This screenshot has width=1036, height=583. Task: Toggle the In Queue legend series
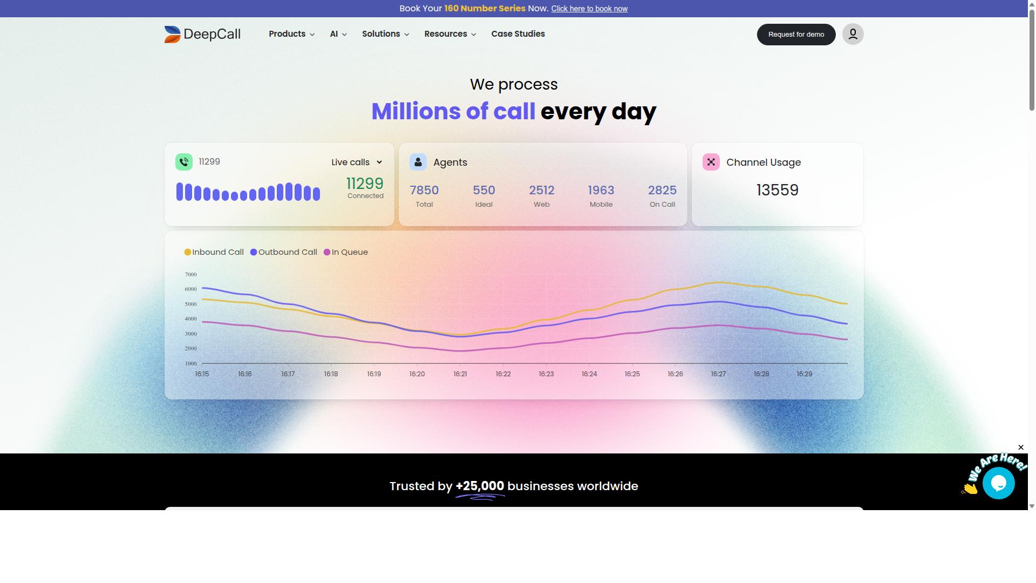point(345,252)
